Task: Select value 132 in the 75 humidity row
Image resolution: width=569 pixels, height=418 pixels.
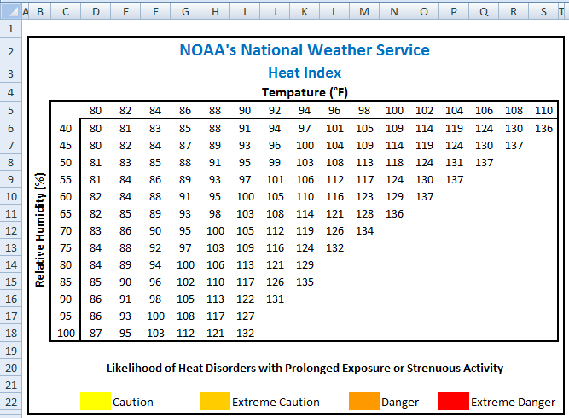Action: click(334, 248)
